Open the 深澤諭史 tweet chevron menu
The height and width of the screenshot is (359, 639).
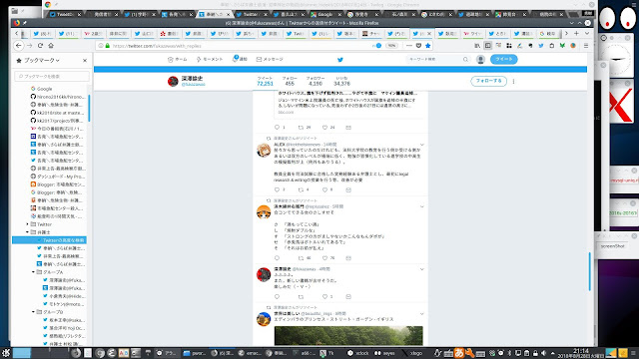[421, 269]
